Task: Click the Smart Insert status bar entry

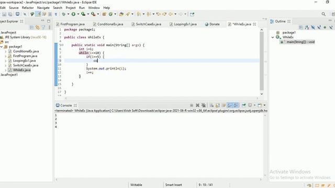Action: click(x=173, y=185)
